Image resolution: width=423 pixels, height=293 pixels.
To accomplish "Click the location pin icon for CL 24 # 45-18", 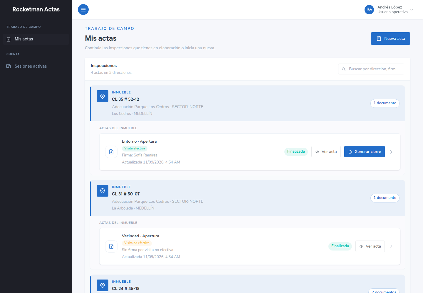I will coord(103,285).
